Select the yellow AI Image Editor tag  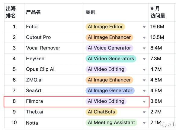pyautogui.click(x=105, y=27)
